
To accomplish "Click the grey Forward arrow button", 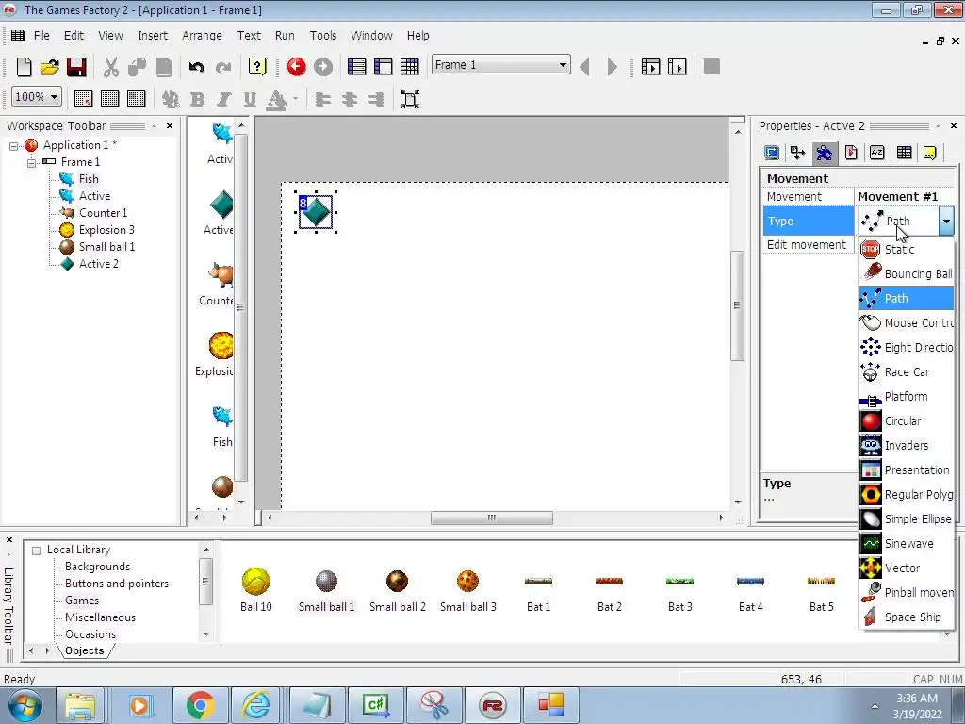I will point(322,67).
